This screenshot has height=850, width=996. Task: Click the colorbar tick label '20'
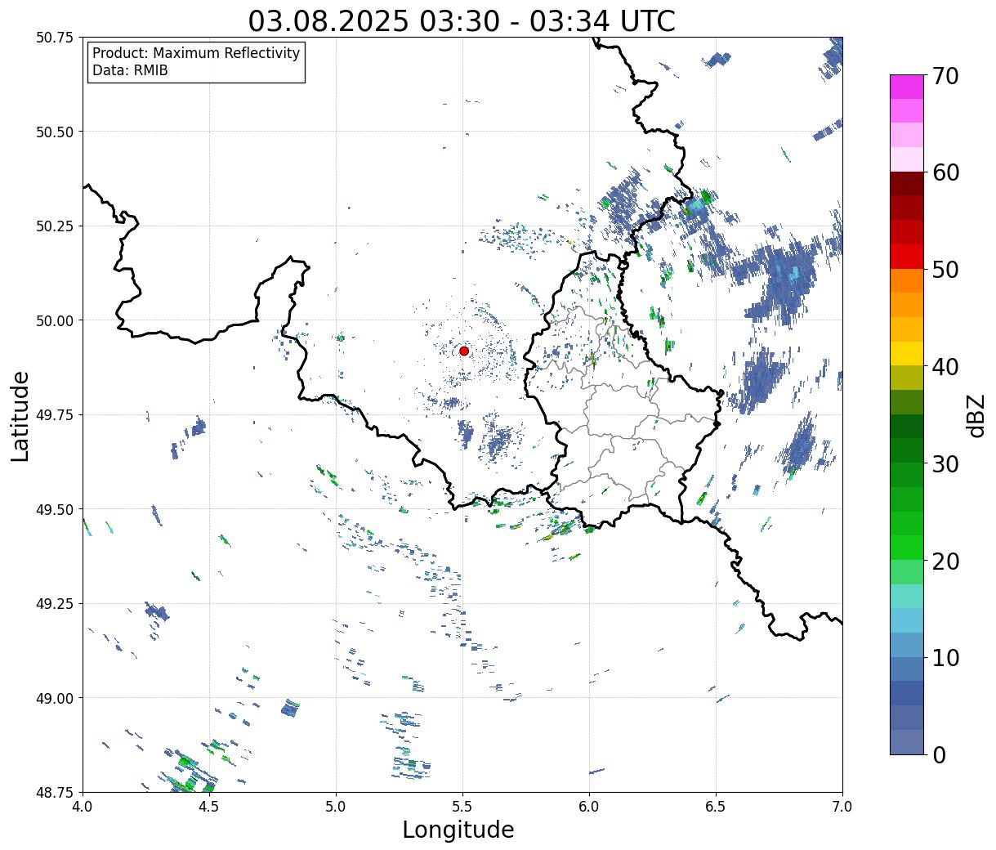pos(945,561)
